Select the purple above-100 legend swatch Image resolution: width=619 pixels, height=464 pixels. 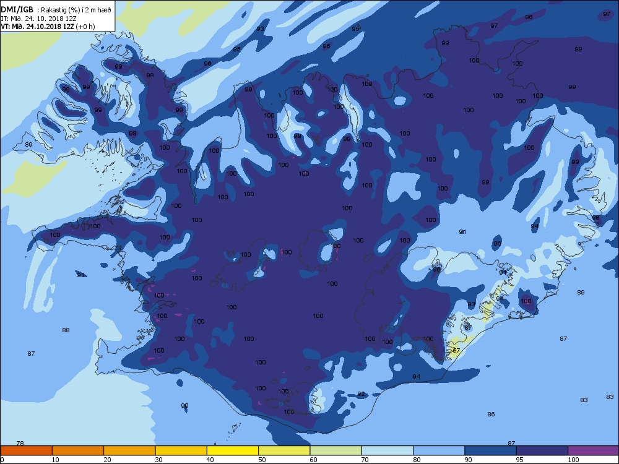594,450
